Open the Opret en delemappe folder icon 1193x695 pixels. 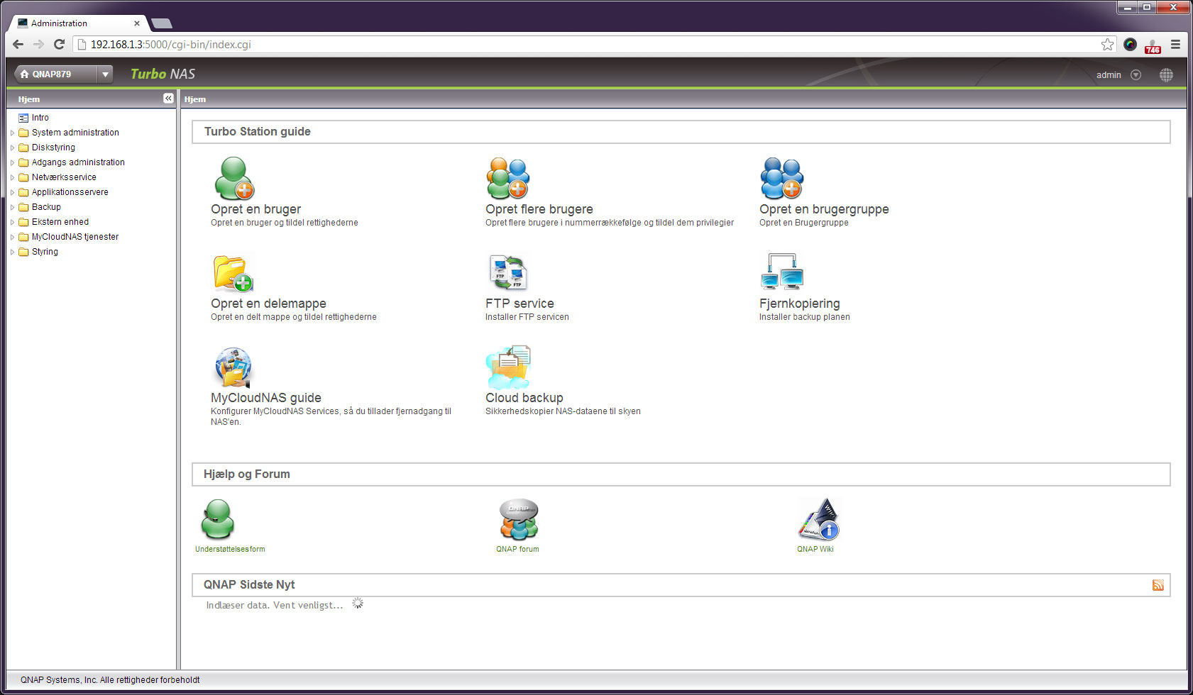click(233, 273)
